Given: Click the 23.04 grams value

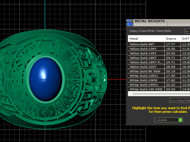Looking at the screenshot, I should (171, 89).
